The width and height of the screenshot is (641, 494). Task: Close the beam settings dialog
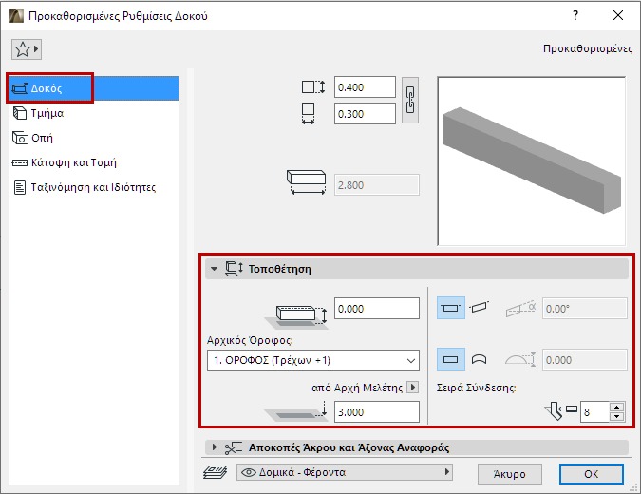[618, 15]
